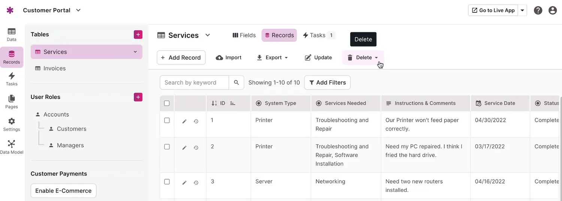Open the Export dropdown menu
The width and height of the screenshot is (562, 201).
click(272, 57)
